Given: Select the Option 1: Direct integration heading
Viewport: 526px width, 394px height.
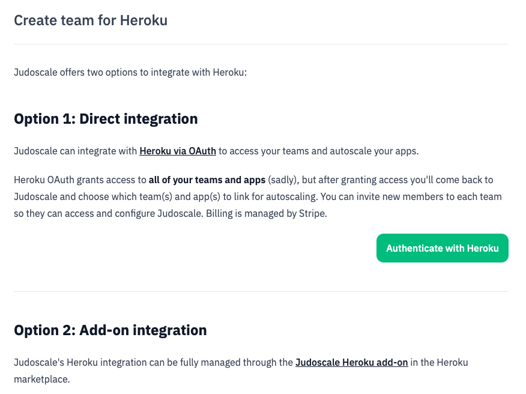Looking at the screenshot, I should (x=106, y=118).
